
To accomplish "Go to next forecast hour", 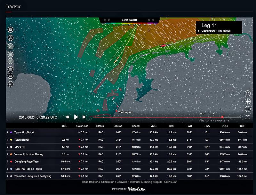I will tap(149, 20).
